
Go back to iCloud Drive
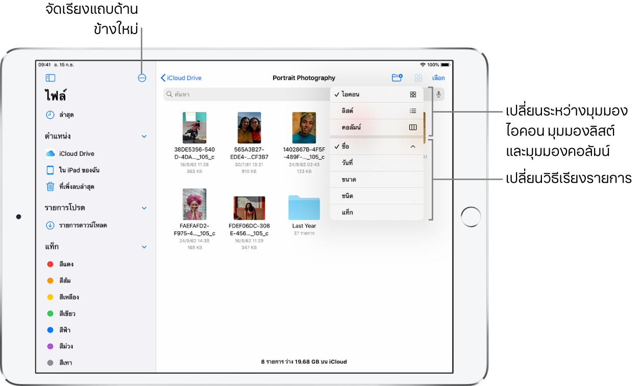click(181, 78)
